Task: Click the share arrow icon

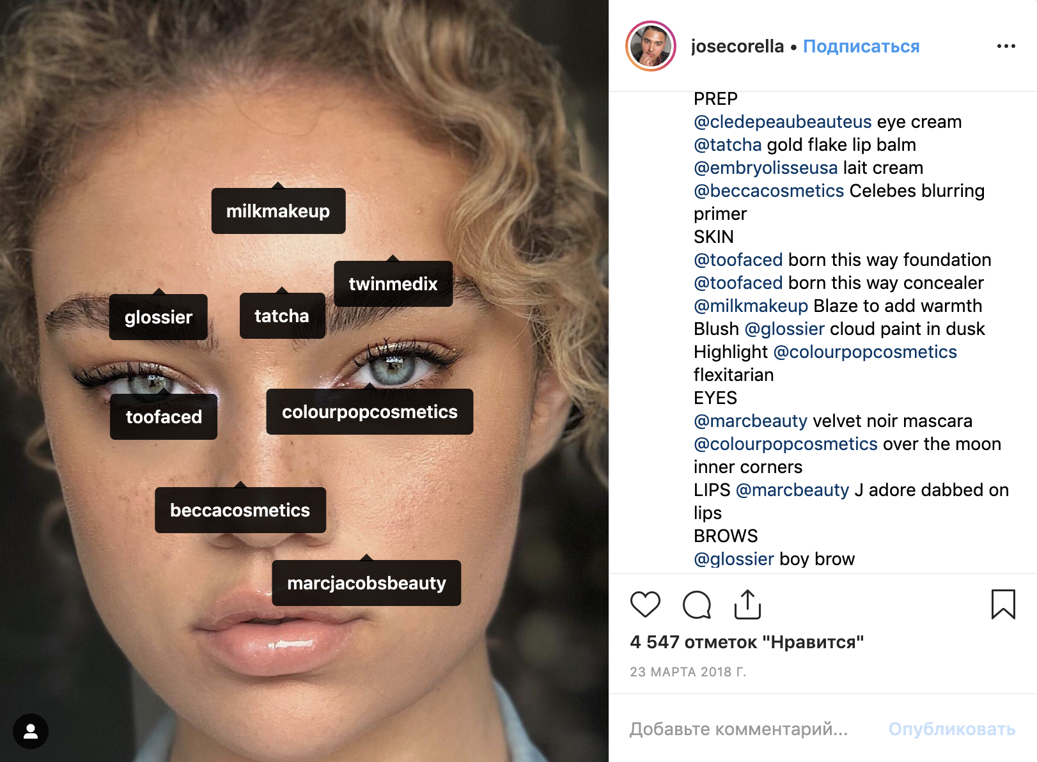Action: (x=747, y=604)
